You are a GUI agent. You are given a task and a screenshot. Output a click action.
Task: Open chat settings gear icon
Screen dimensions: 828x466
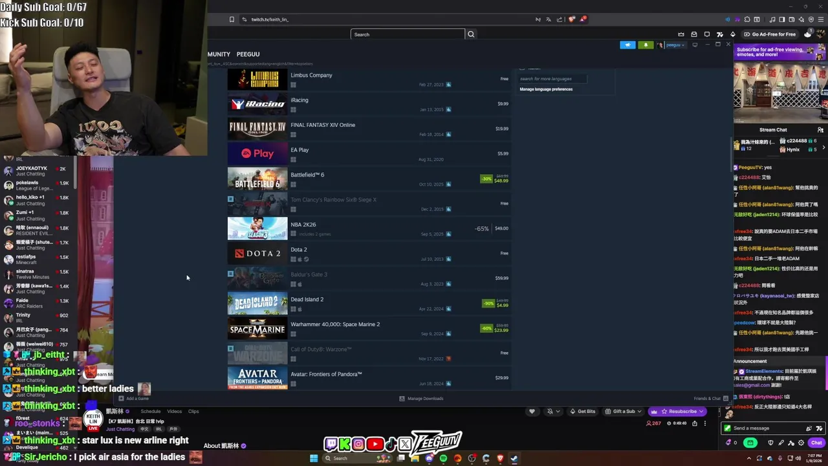pyautogui.click(x=801, y=443)
